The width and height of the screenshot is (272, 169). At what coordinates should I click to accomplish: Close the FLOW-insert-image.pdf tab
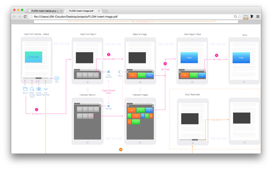click(x=99, y=11)
